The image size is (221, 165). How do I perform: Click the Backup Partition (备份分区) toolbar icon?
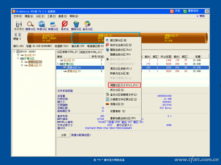[x=87, y=24]
